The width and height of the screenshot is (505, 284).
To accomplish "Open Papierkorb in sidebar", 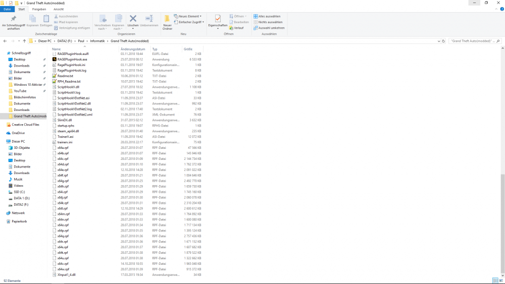I will click(x=19, y=221).
